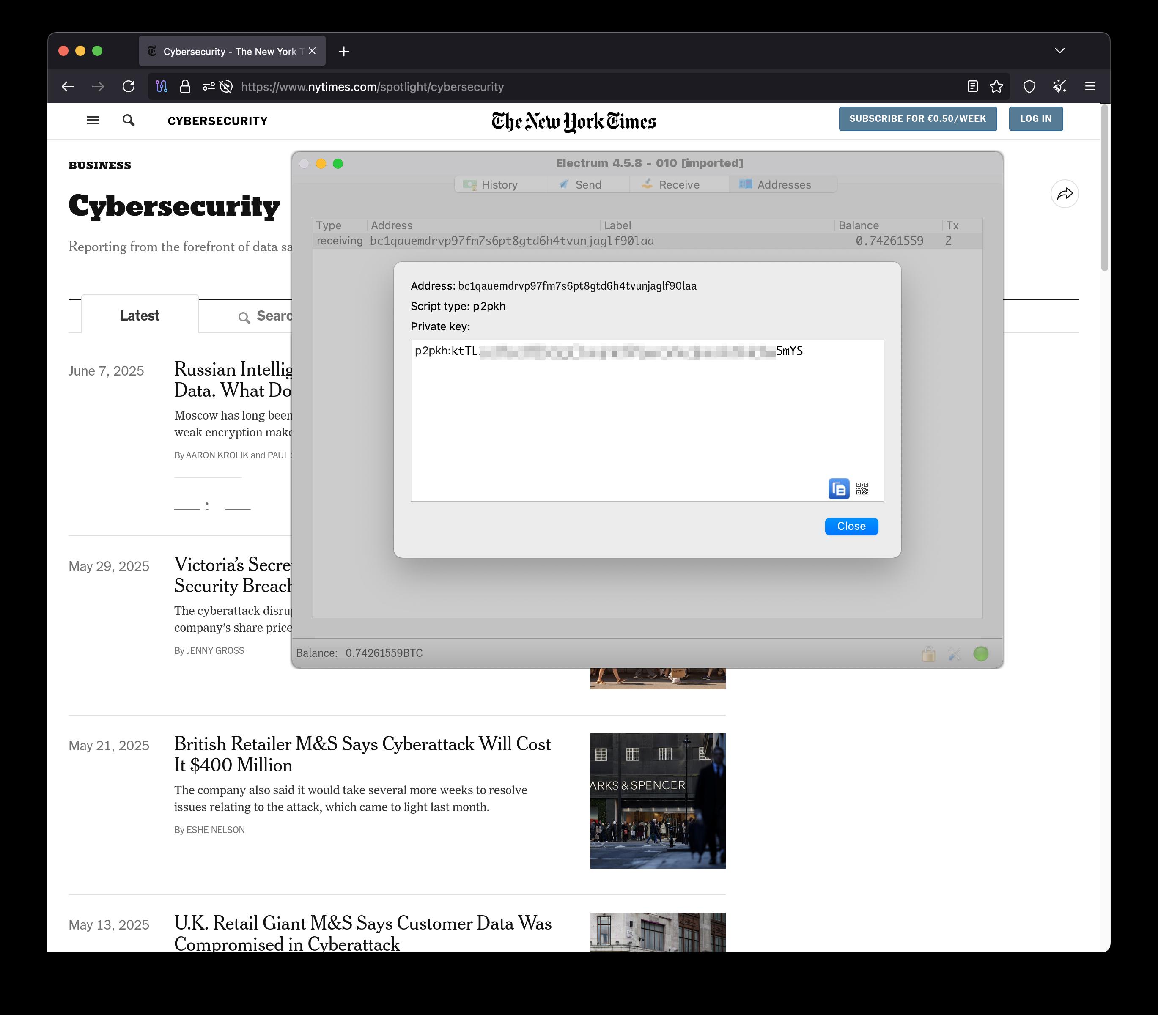Viewport: 1158px width, 1015px height.
Task: Click balance text in Electrum status bar
Action: (359, 653)
